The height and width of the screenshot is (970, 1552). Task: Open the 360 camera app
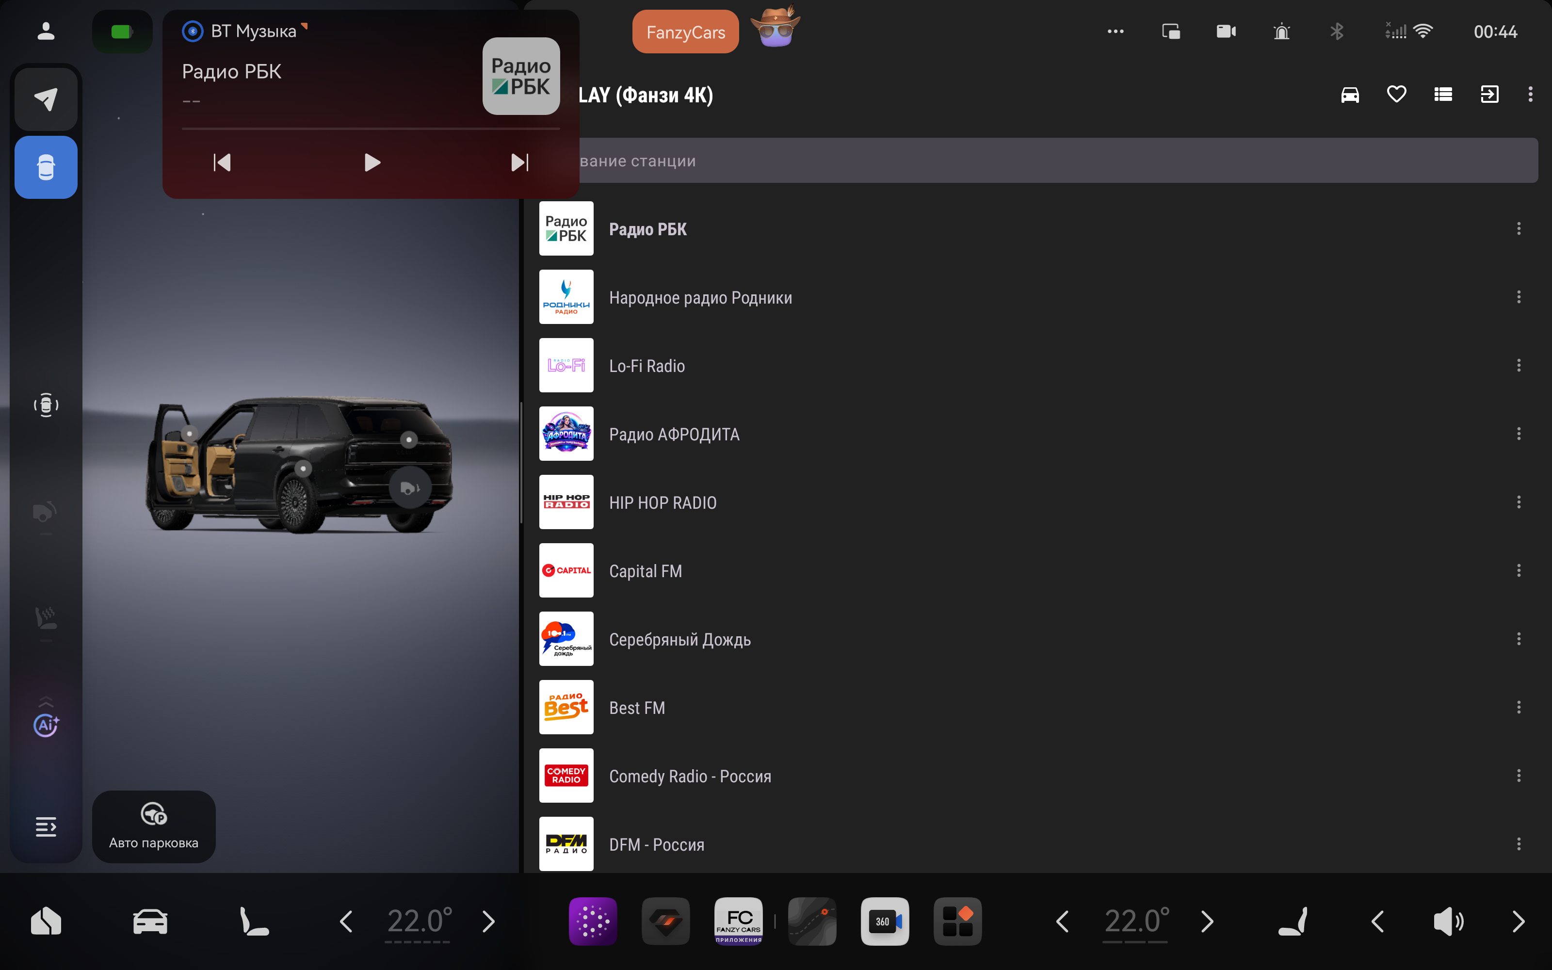pos(884,921)
